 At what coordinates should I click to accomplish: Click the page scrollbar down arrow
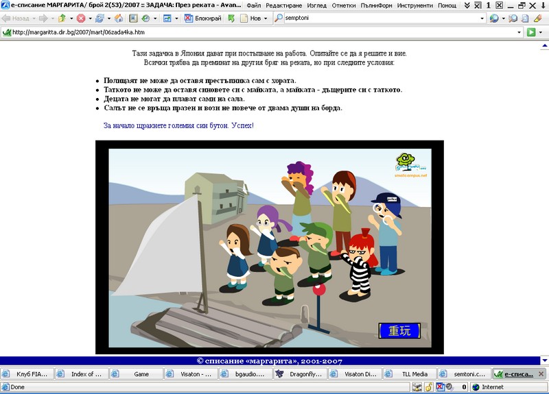[544, 360]
